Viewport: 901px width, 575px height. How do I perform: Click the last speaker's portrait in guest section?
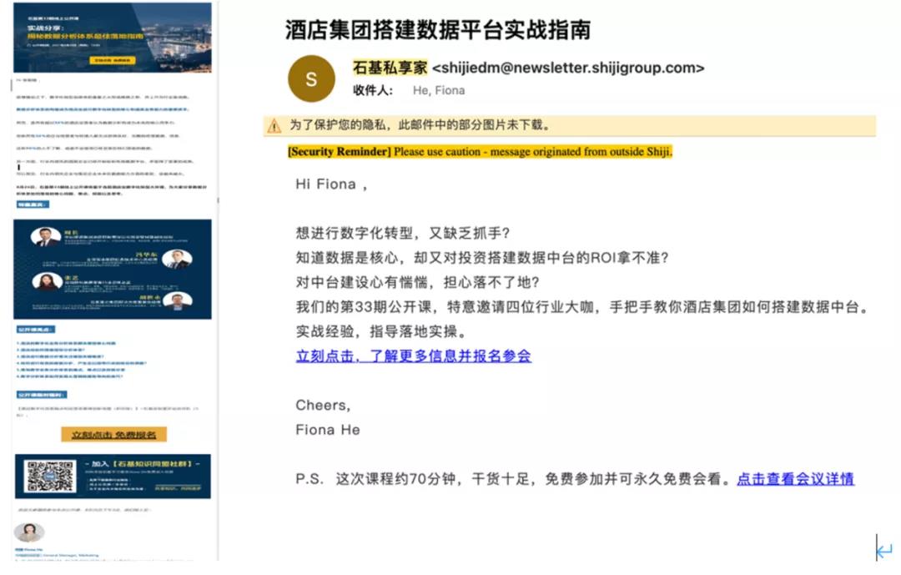coord(176,301)
